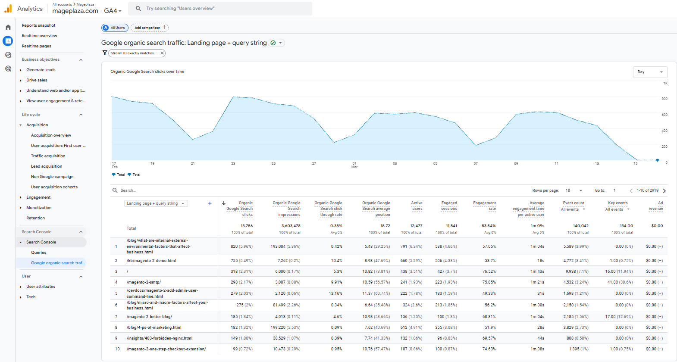Click the Home icon in left rail
The height and width of the screenshot is (362, 677).
point(8,27)
